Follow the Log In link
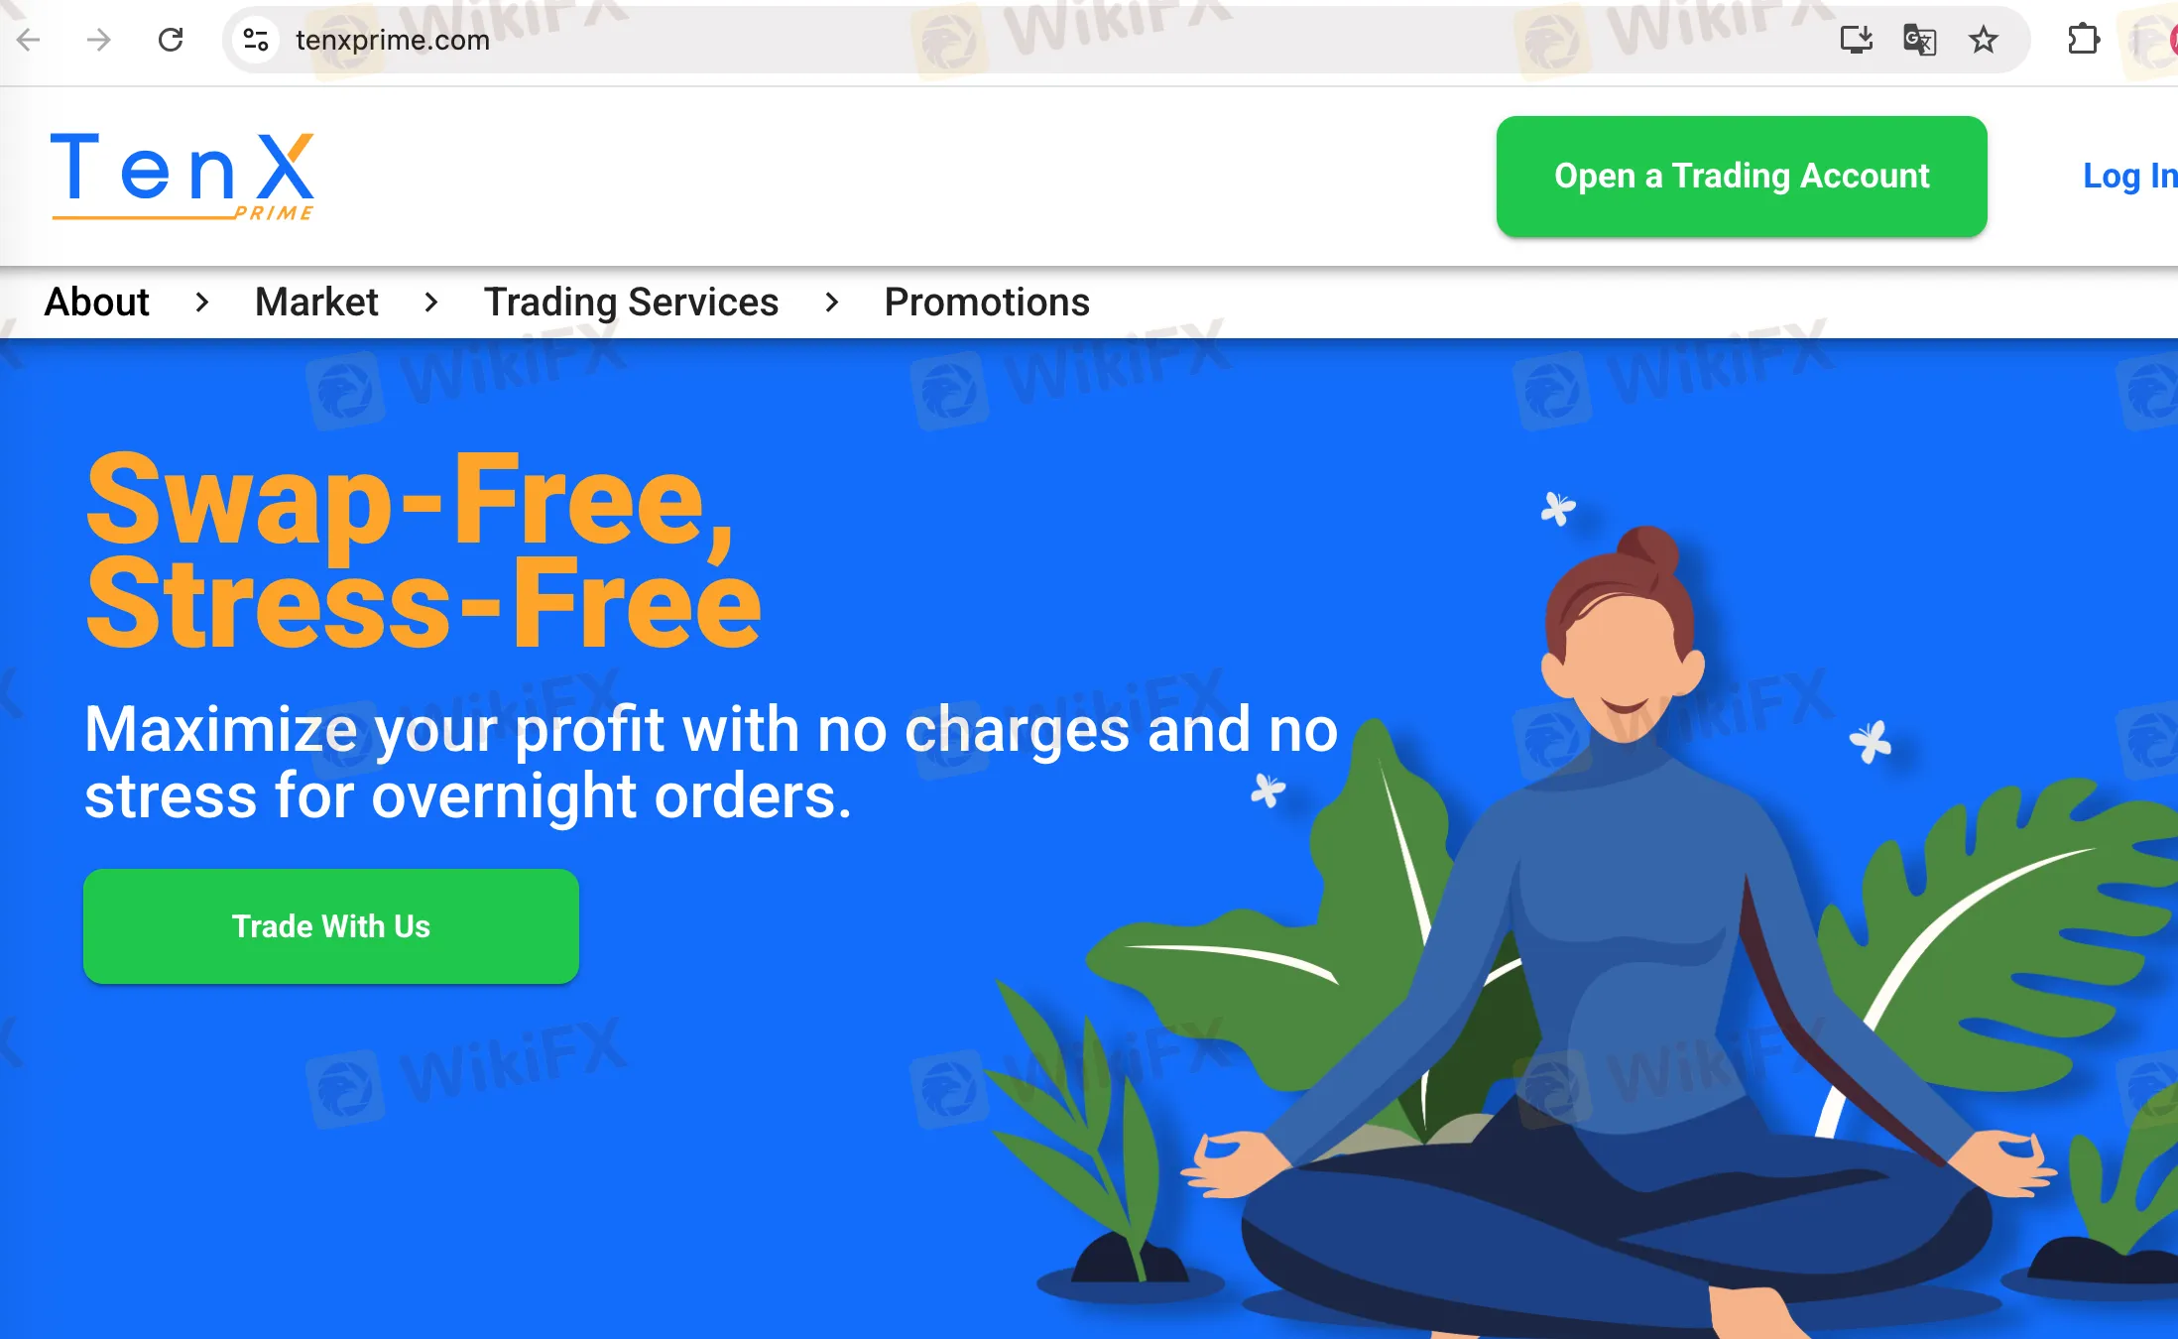 2129,176
